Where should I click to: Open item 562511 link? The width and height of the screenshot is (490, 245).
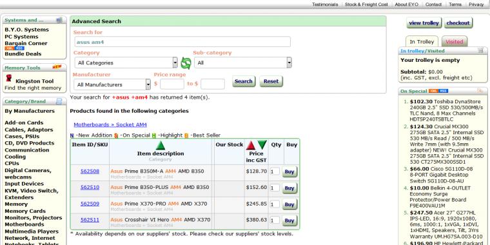click(x=90, y=220)
